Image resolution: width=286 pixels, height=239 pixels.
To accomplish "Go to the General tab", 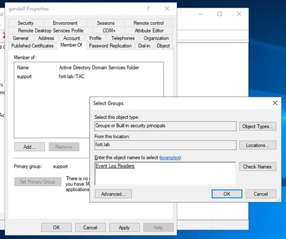I will point(20,38).
